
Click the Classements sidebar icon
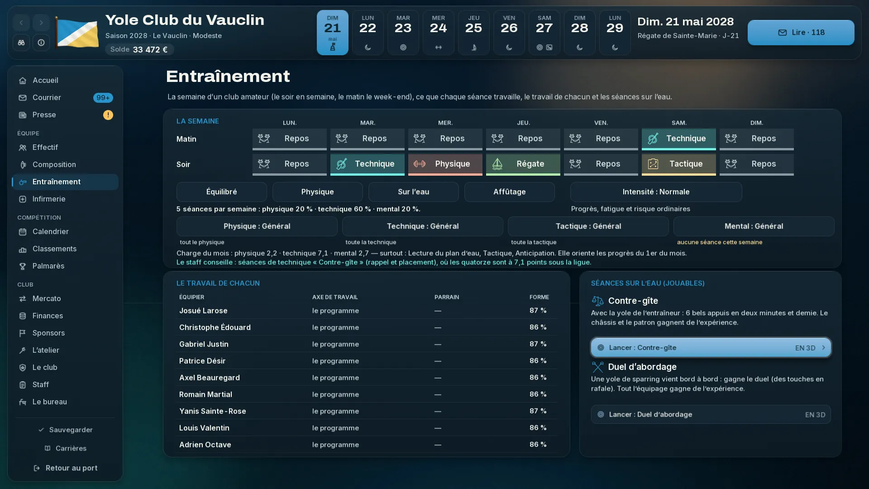tap(23, 249)
